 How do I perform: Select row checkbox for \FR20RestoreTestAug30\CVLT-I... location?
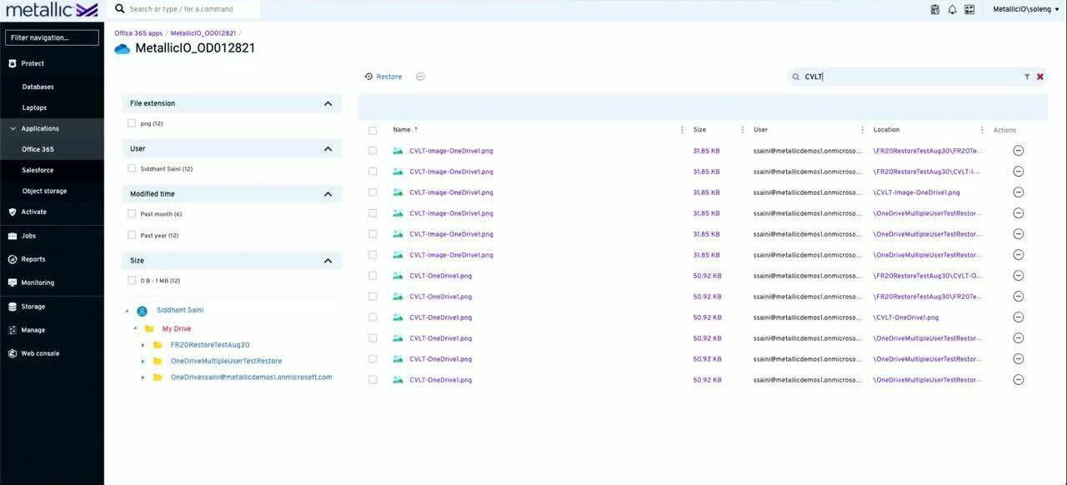[x=373, y=172]
